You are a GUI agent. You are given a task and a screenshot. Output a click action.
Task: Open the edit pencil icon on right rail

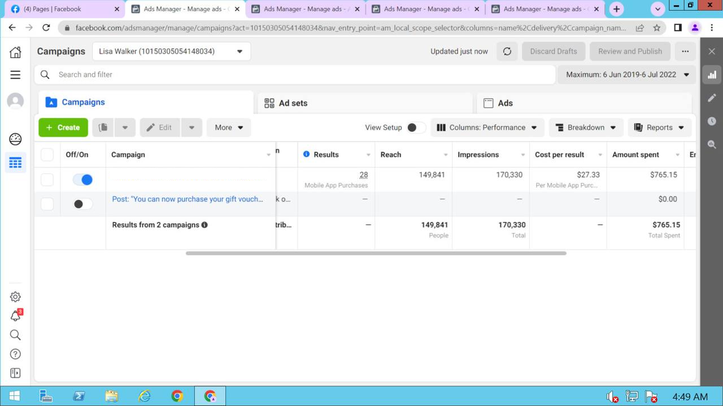(712, 98)
